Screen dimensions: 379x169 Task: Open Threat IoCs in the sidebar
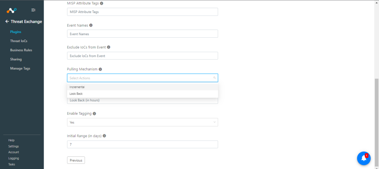point(19,41)
